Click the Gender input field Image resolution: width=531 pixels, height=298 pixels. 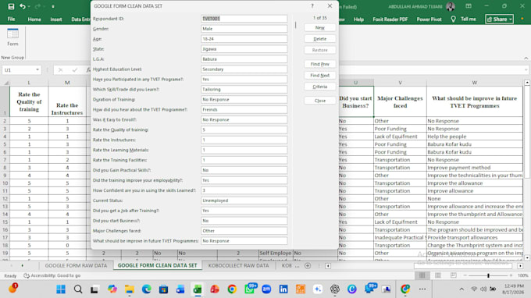[244, 29]
